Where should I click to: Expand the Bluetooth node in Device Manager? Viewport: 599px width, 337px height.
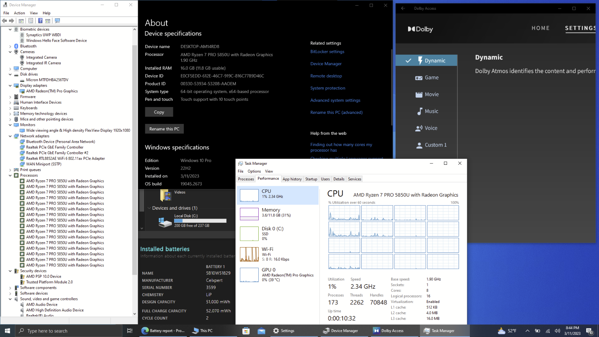click(x=10, y=46)
